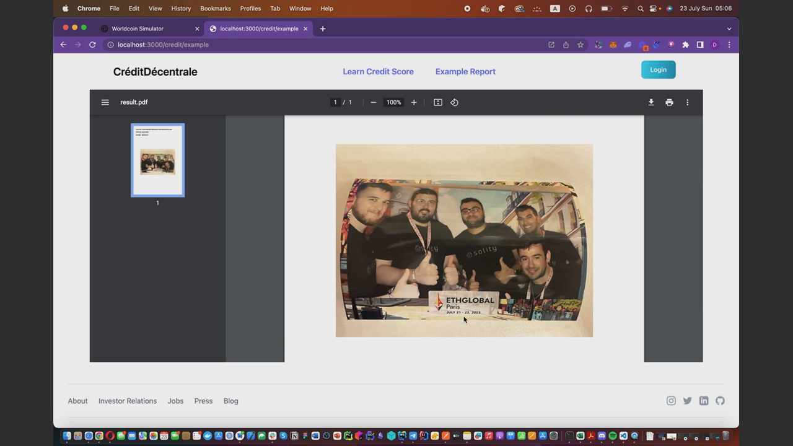The height and width of the screenshot is (446, 793).
Task: Open GitHub icon in footer
Action: tap(720, 401)
